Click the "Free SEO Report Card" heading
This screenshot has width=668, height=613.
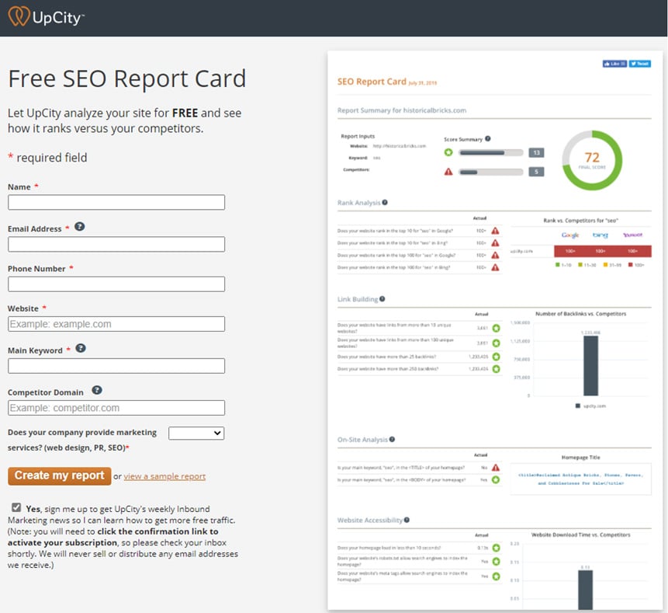(127, 78)
